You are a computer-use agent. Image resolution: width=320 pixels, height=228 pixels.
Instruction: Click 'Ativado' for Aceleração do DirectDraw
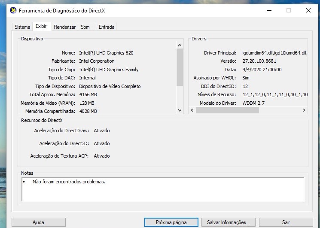coord(102,131)
